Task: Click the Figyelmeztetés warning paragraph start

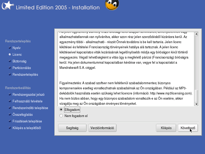Action: pyautogui.click(x=70, y=83)
